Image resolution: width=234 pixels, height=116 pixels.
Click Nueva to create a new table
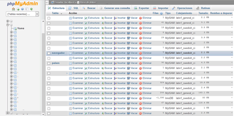[21, 28]
